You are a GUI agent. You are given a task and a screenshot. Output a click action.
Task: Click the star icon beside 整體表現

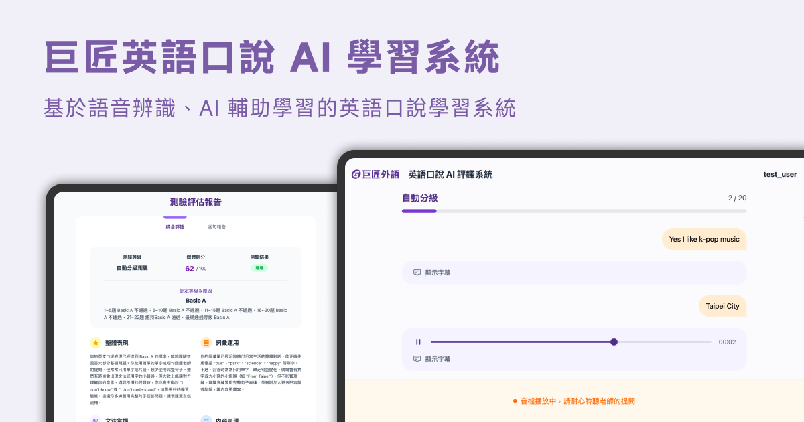96,342
